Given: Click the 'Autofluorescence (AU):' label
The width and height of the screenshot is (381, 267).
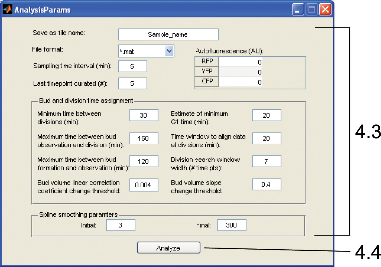Looking at the screenshot, I should tap(229, 51).
